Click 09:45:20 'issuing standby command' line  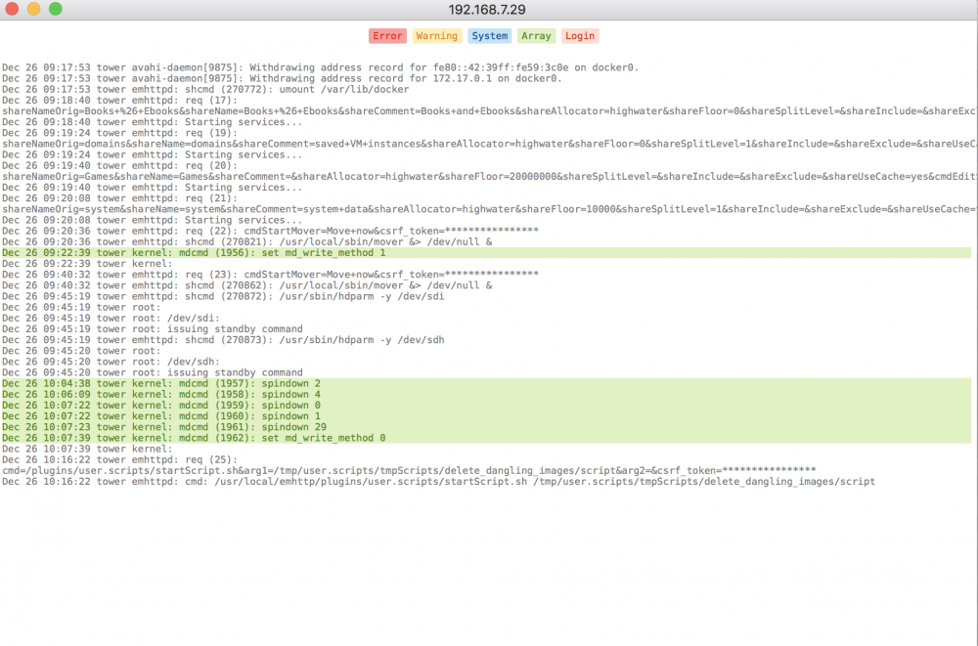(153, 372)
